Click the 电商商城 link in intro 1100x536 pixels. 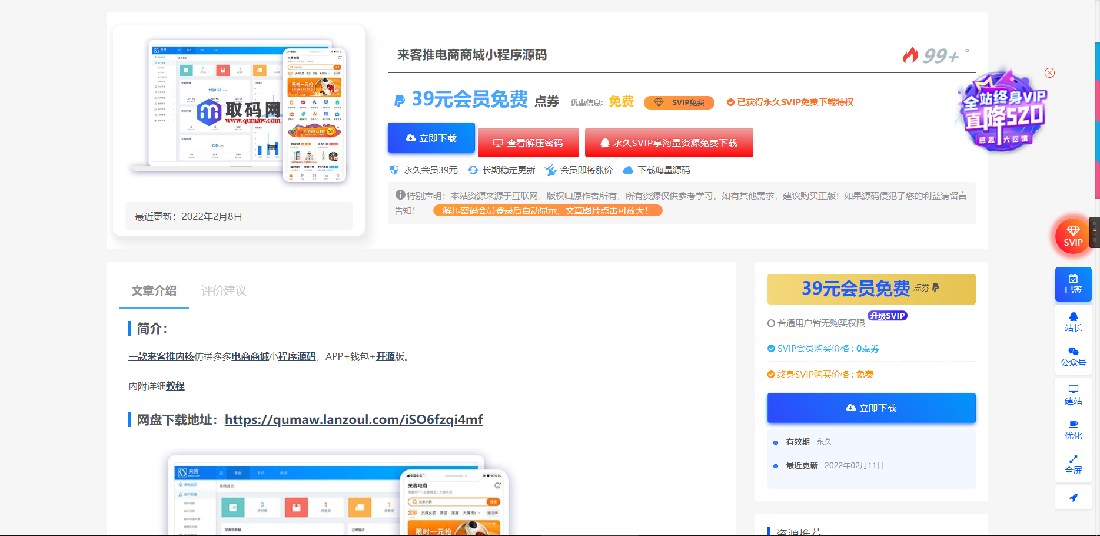click(x=250, y=356)
